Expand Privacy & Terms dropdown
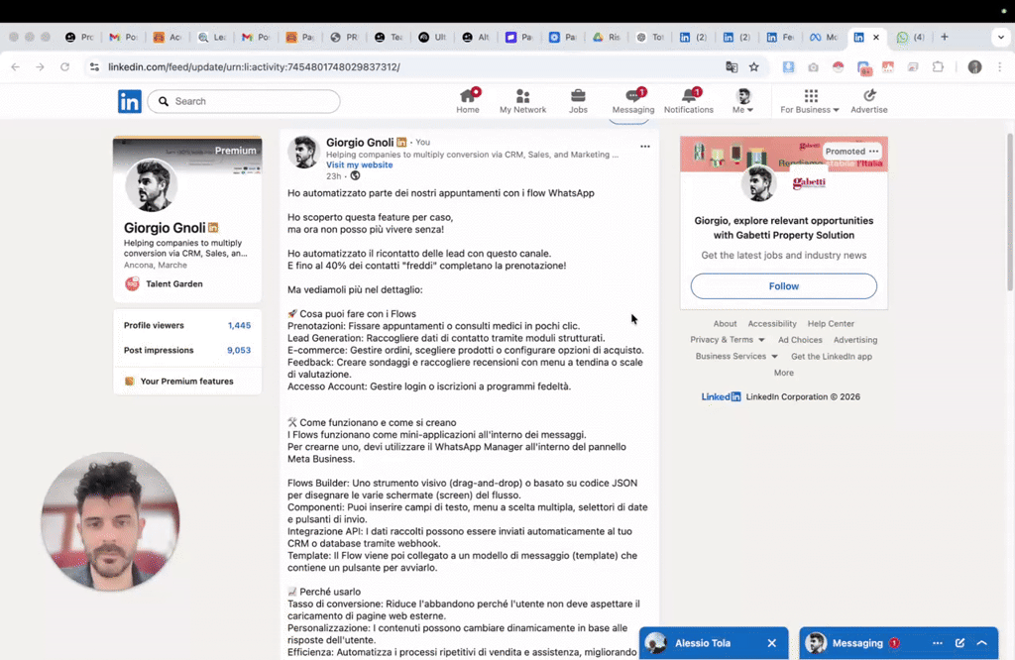This screenshot has width=1015, height=660. (x=727, y=340)
